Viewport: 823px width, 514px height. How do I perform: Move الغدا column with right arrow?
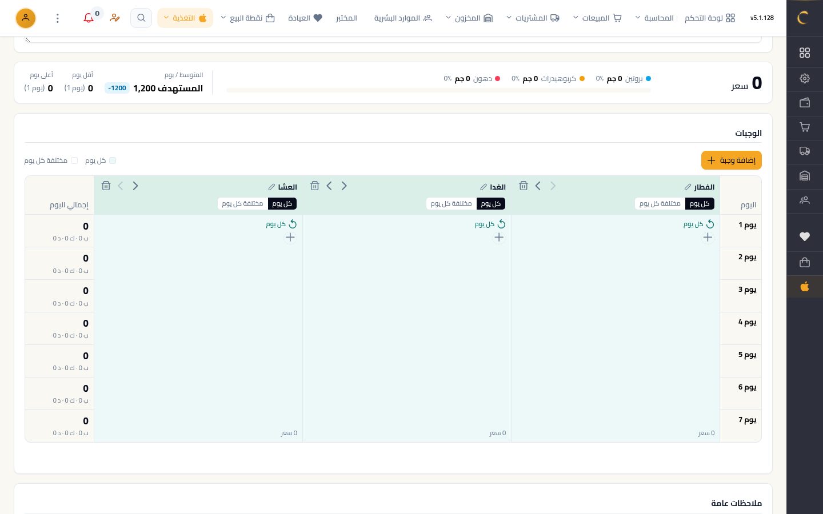tap(344, 186)
